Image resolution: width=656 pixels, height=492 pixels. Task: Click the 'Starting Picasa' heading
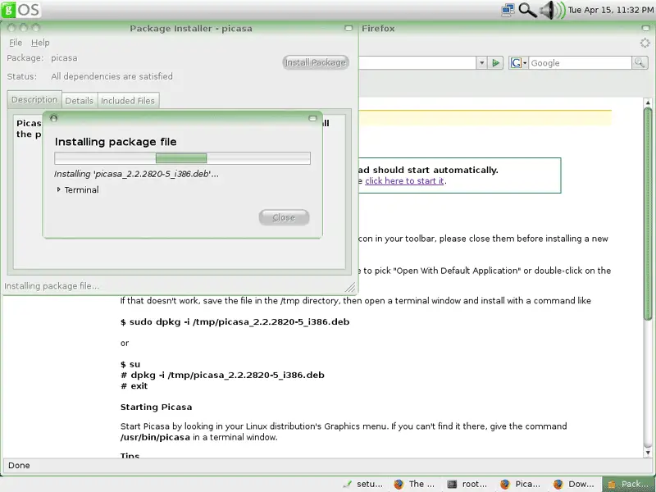(x=156, y=407)
